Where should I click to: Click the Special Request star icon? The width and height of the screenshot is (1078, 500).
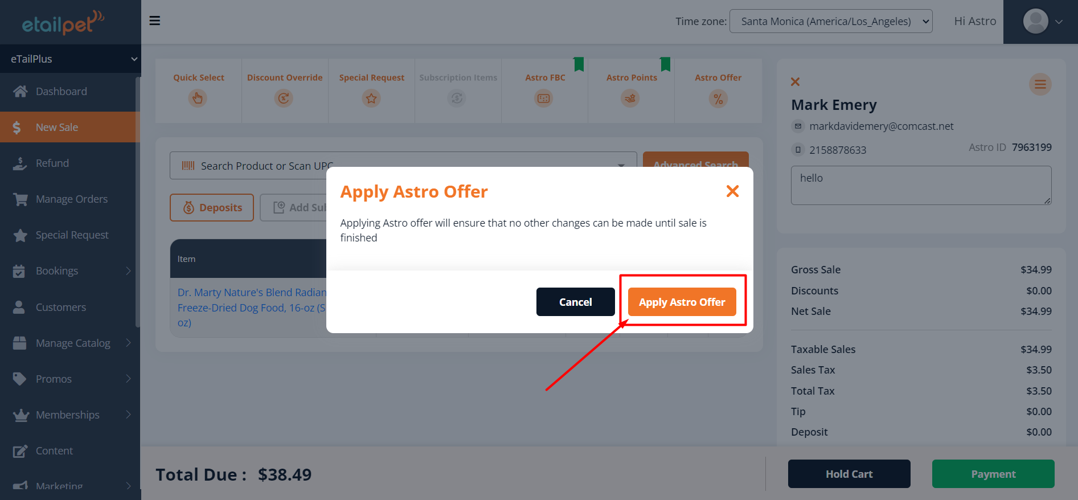click(x=371, y=99)
